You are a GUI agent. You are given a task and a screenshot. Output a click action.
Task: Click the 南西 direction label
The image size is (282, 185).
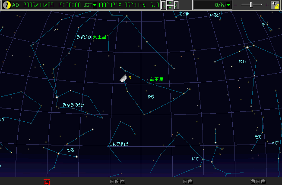[x=187, y=181]
